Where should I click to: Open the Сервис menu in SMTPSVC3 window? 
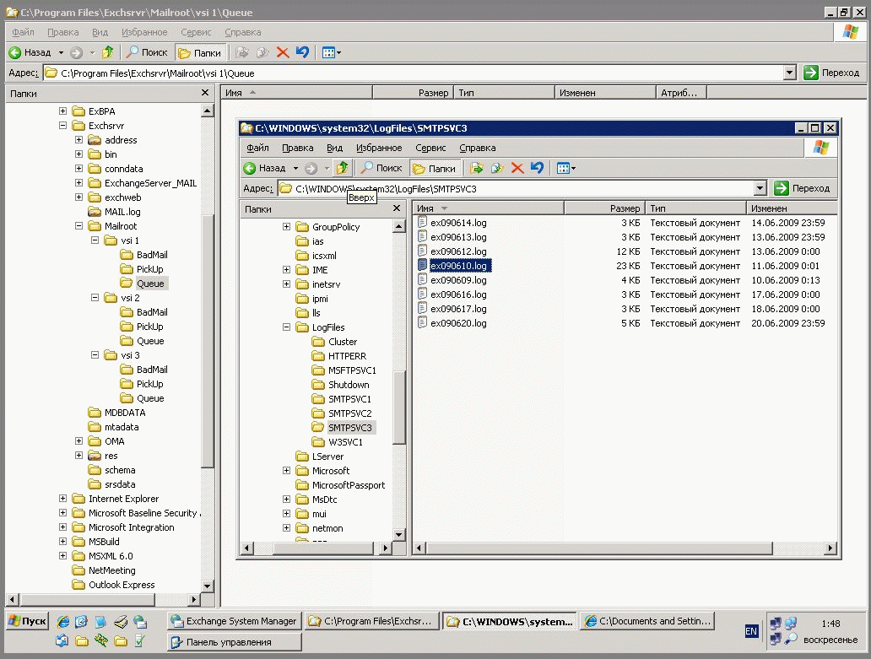point(430,148)
